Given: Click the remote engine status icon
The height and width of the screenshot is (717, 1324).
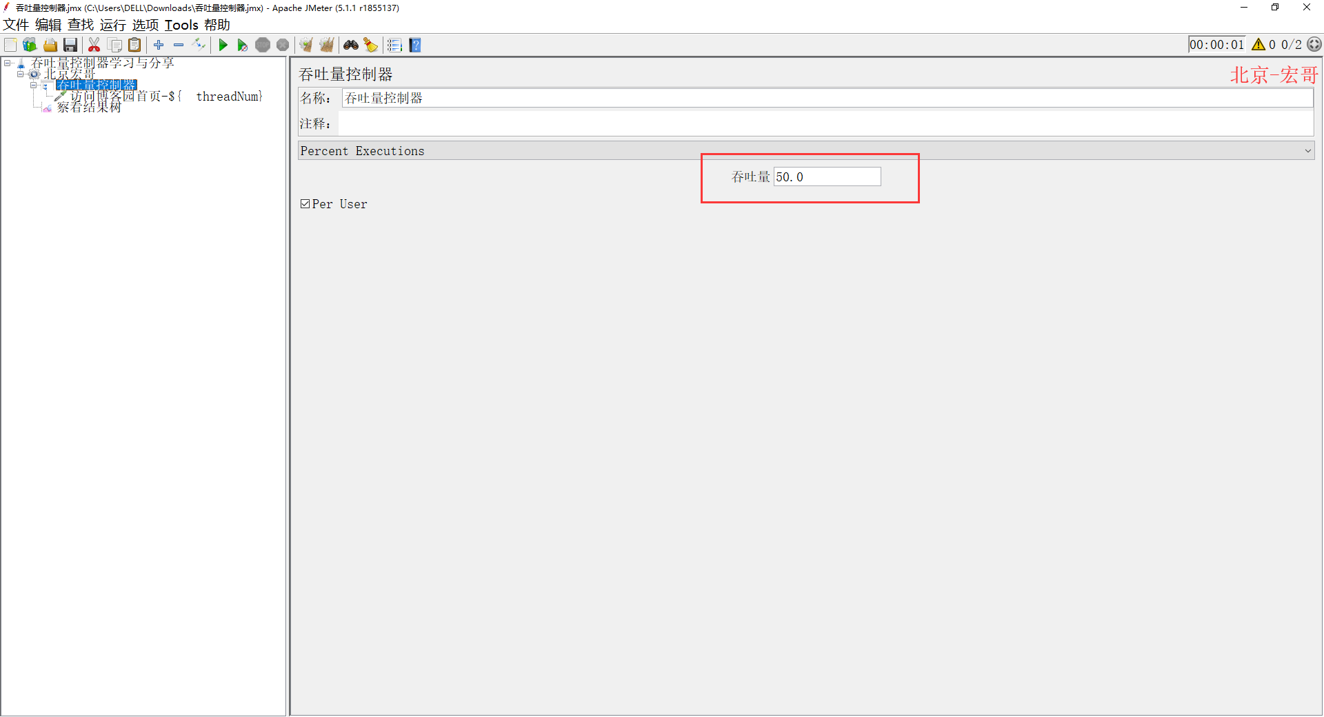Looking at the screenshot, I should pos(1314,44).
